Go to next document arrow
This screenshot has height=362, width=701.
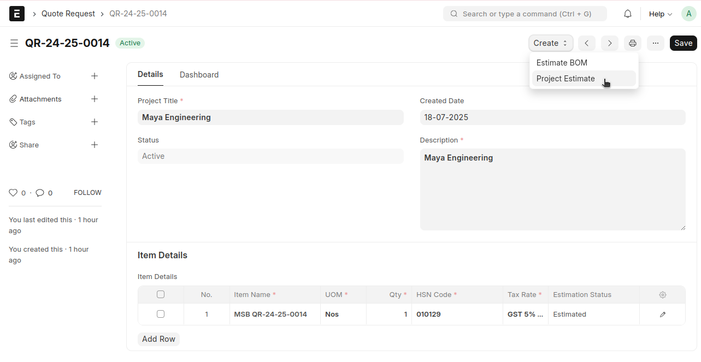click(x=610, y=43)
